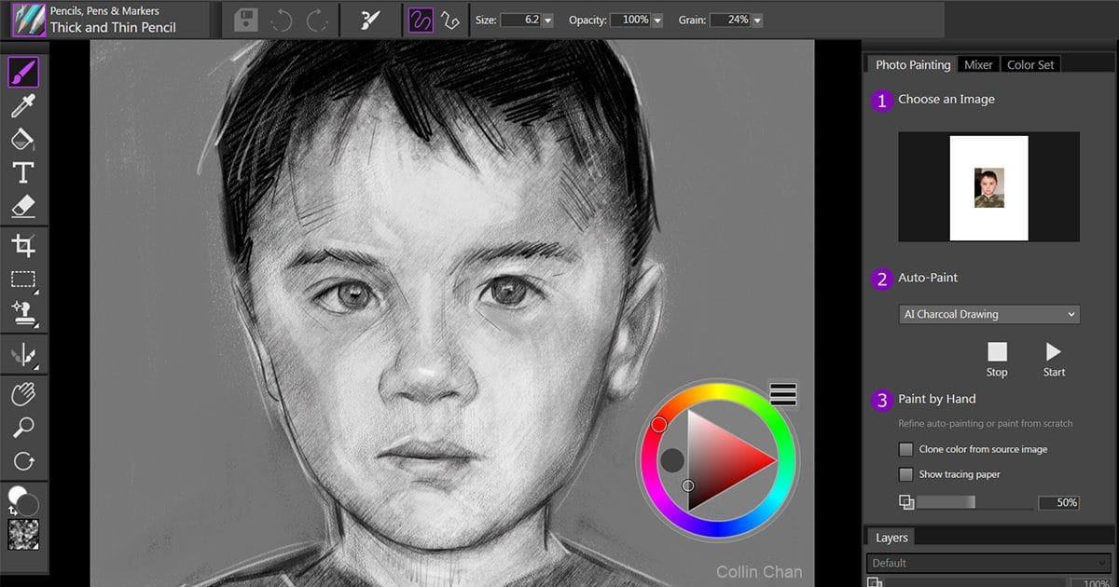This screenshot has width=1119, height=587.
Task: Choose the Eraser tool
Action: [23, 206]
